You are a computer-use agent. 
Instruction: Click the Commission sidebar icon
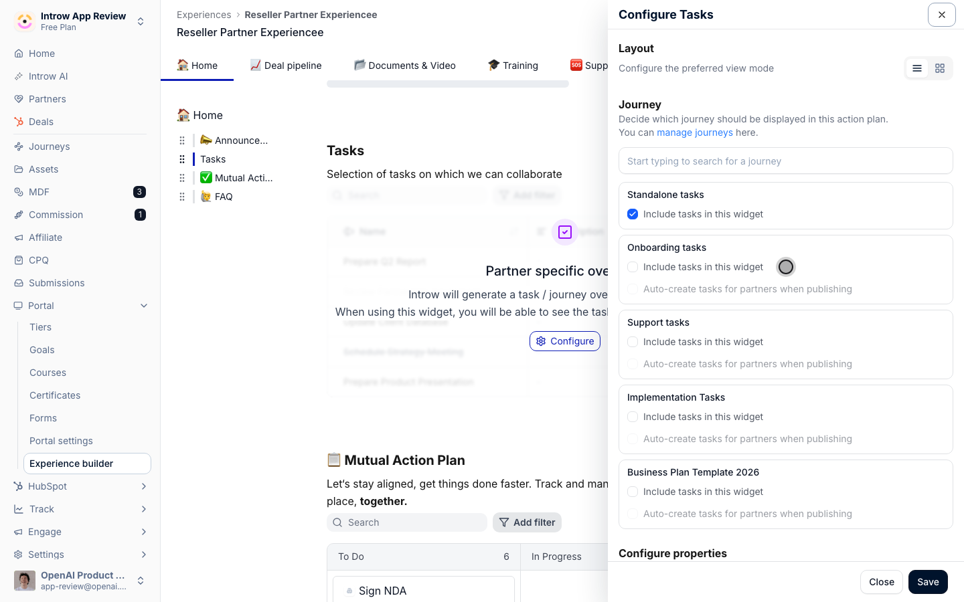pyautogui.click(x=19, y=215)
